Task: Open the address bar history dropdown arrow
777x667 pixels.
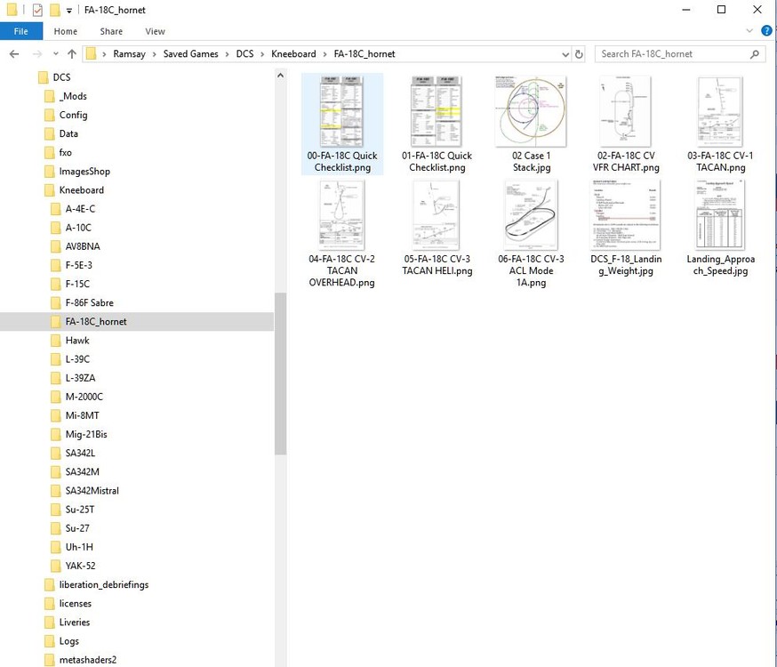Action: [565, 53]
